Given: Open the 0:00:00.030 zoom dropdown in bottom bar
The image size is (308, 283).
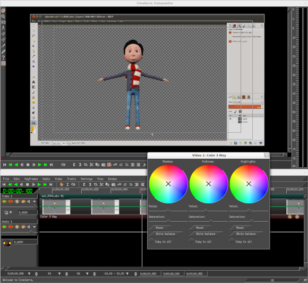Looking at the screenshot, I should (29, 273).
